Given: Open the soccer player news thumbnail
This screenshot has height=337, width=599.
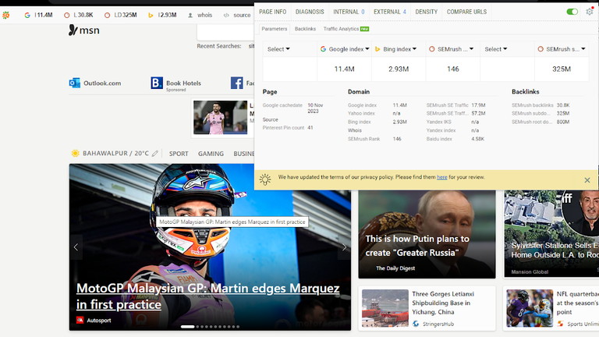Looking at the screenshot, I should [x=220, y=117].
